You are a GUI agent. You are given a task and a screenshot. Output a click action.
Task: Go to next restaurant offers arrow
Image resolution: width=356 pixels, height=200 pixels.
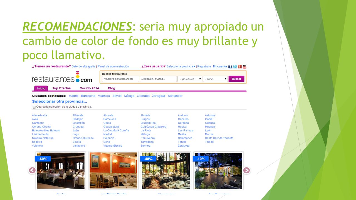[x=246, y=170]
